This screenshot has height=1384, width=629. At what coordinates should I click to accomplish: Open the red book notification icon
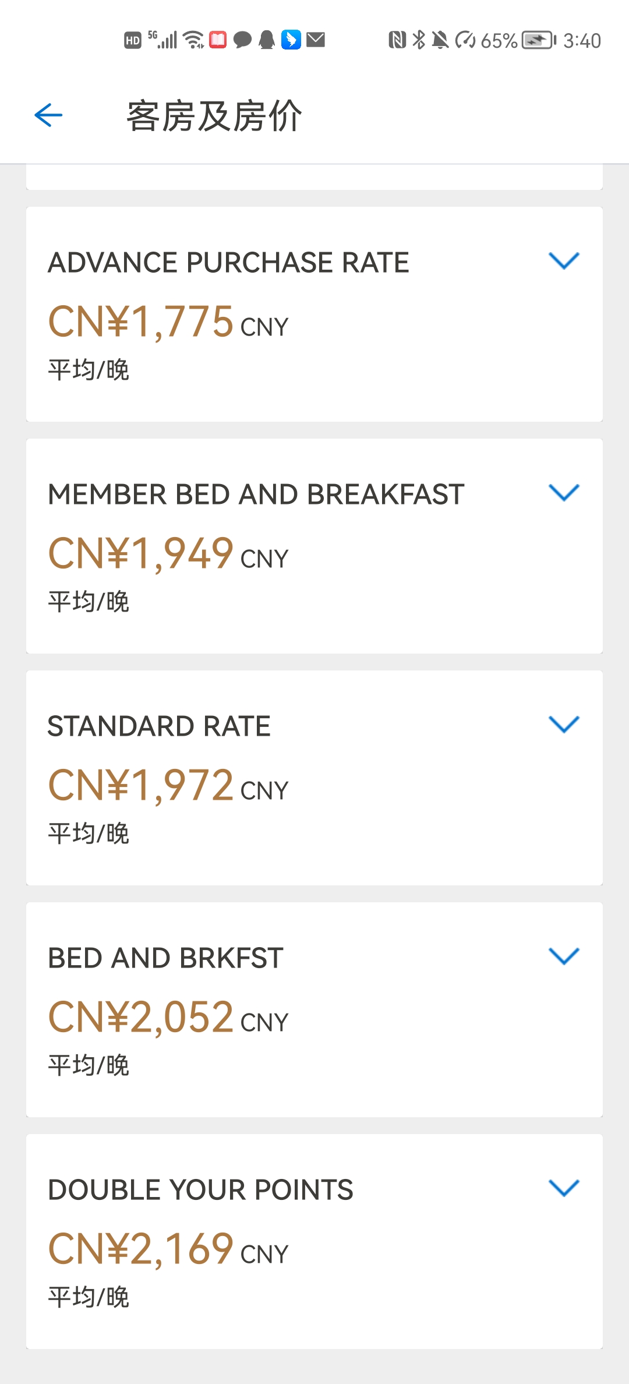point(218,40)
